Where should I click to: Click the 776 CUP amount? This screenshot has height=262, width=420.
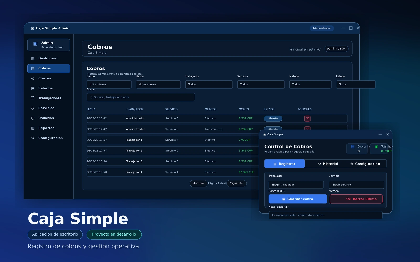point(244,140)
